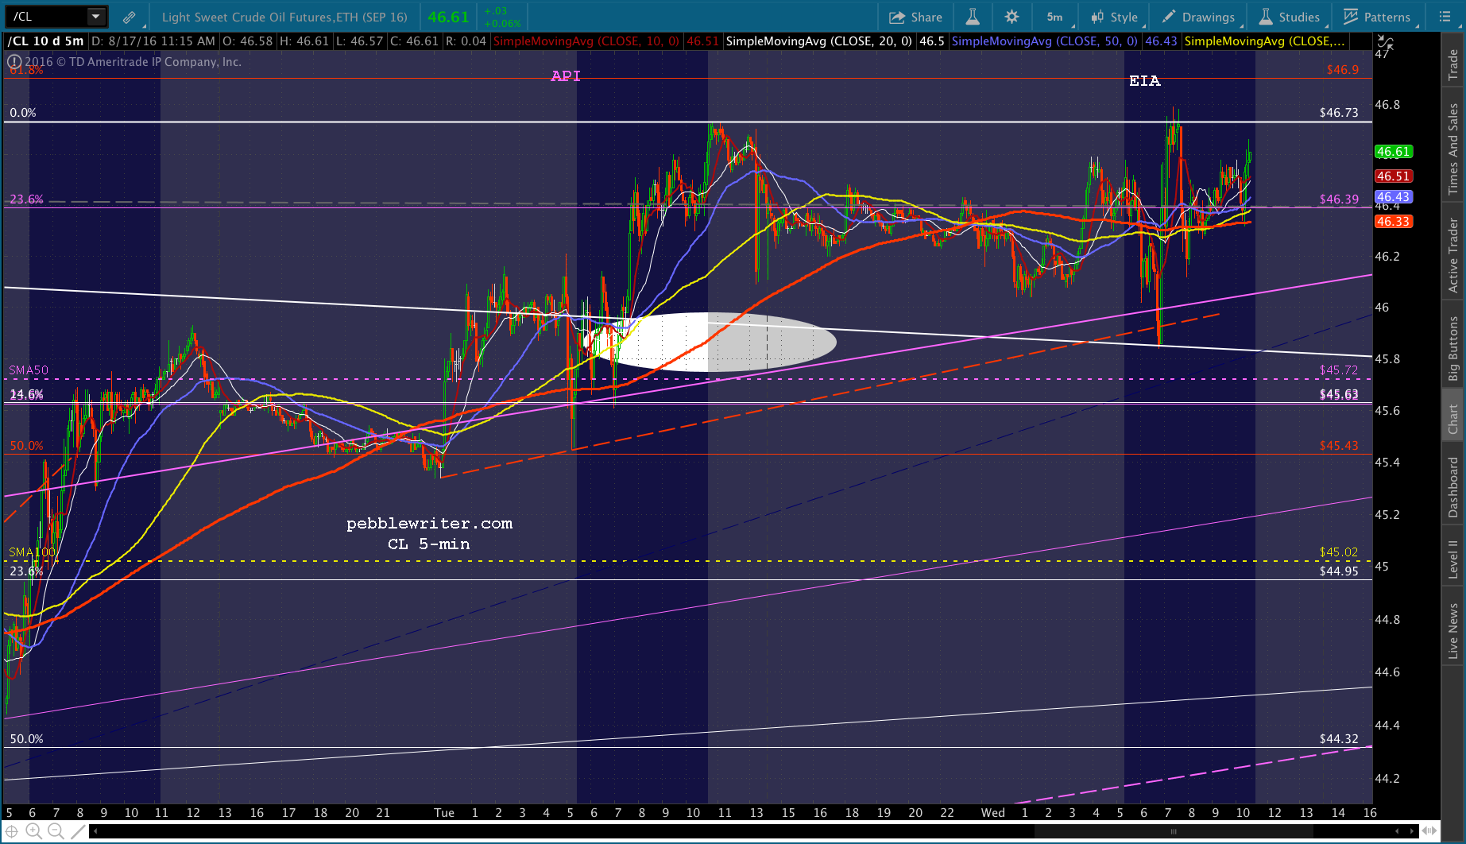Open the symbol dropdown arrow next to /CL
The image size is (1466, 844).
point(95,16)
